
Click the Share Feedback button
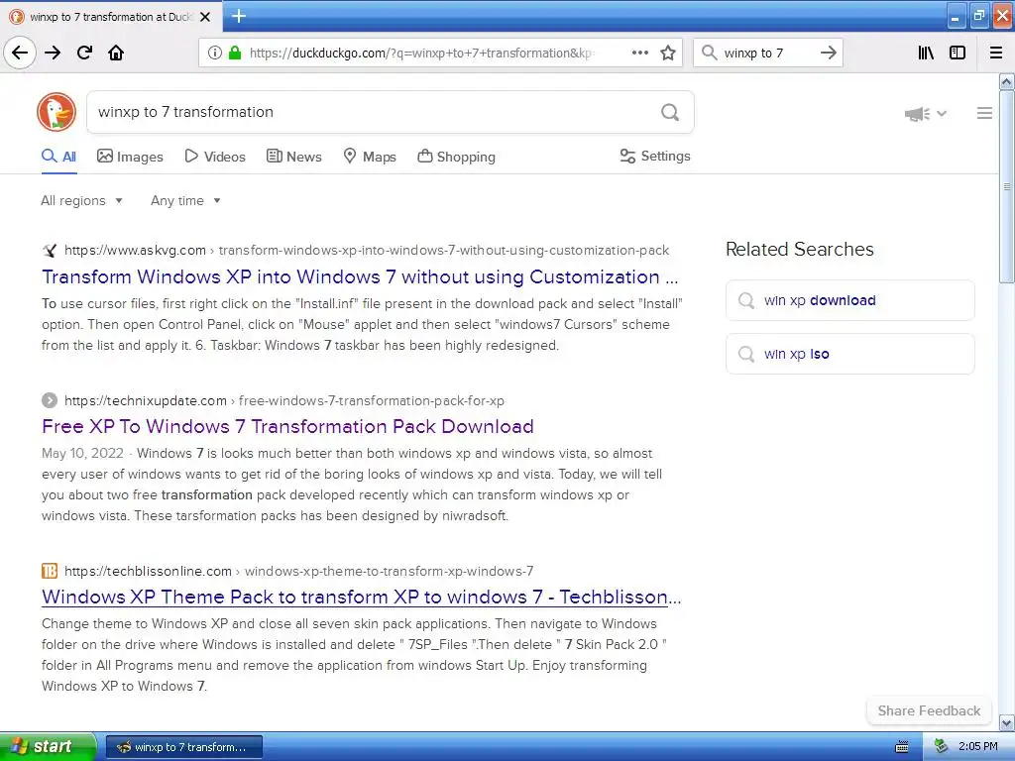929,710
